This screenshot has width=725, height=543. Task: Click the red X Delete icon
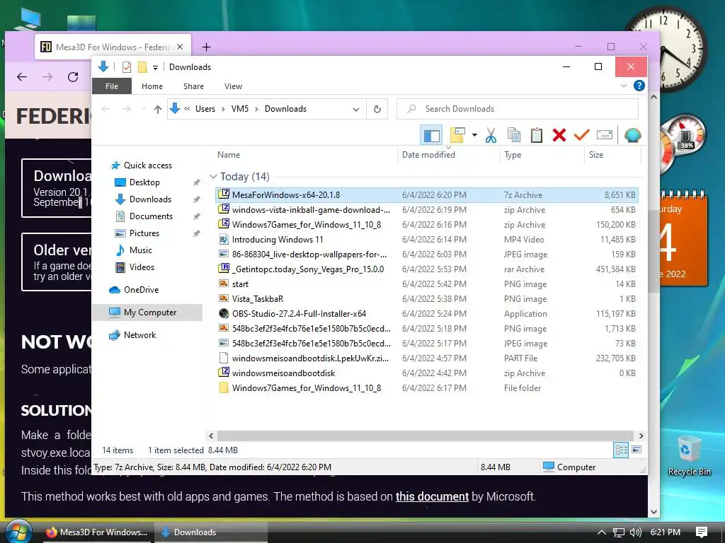point(559,135)
